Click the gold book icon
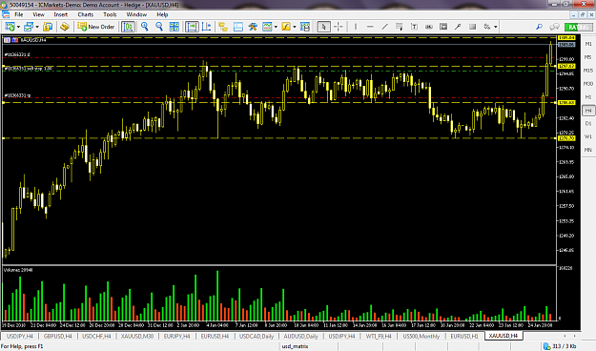 click(65, 27)
